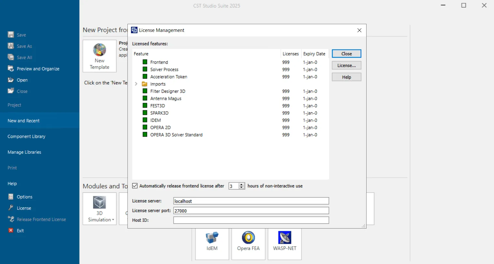Sort by the Expiry Date column header
Viewport: 494px width, 264px height.
[314, 54]
